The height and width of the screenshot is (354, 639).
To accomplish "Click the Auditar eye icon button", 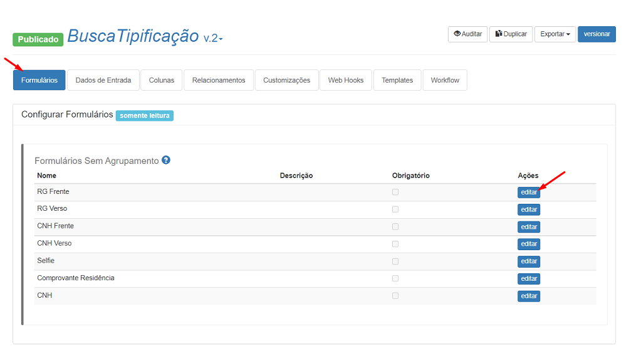I will coord(467,34).
